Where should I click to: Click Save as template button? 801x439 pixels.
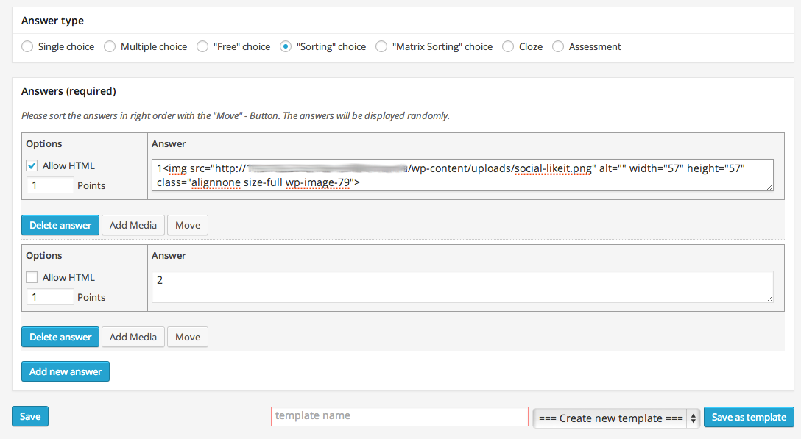tap(749, 417)
